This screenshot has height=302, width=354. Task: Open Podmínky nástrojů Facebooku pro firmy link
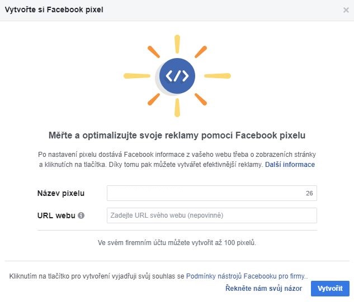click(246, 276)
